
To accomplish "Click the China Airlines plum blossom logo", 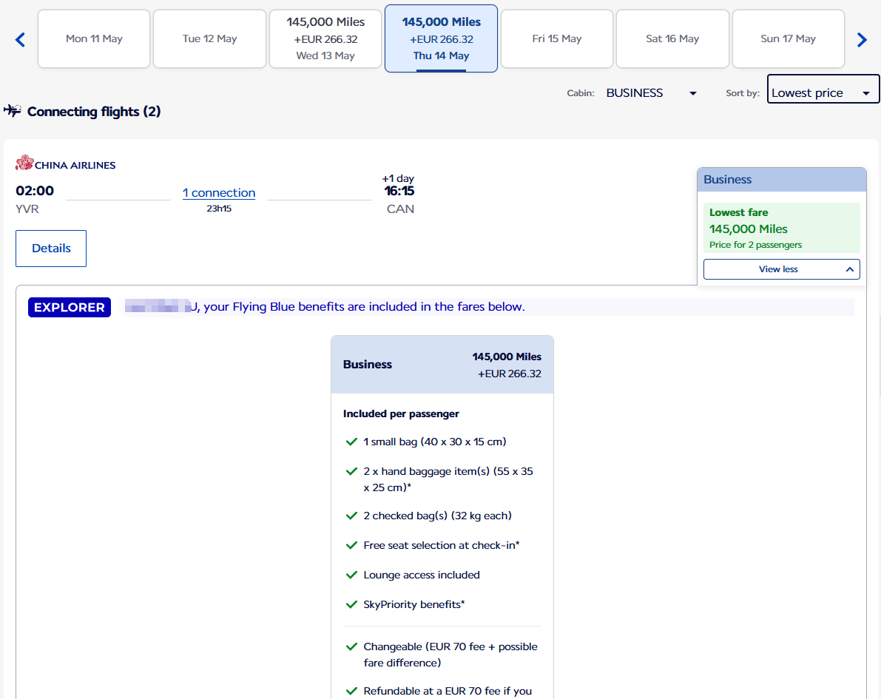I will [x=24, y=163].
